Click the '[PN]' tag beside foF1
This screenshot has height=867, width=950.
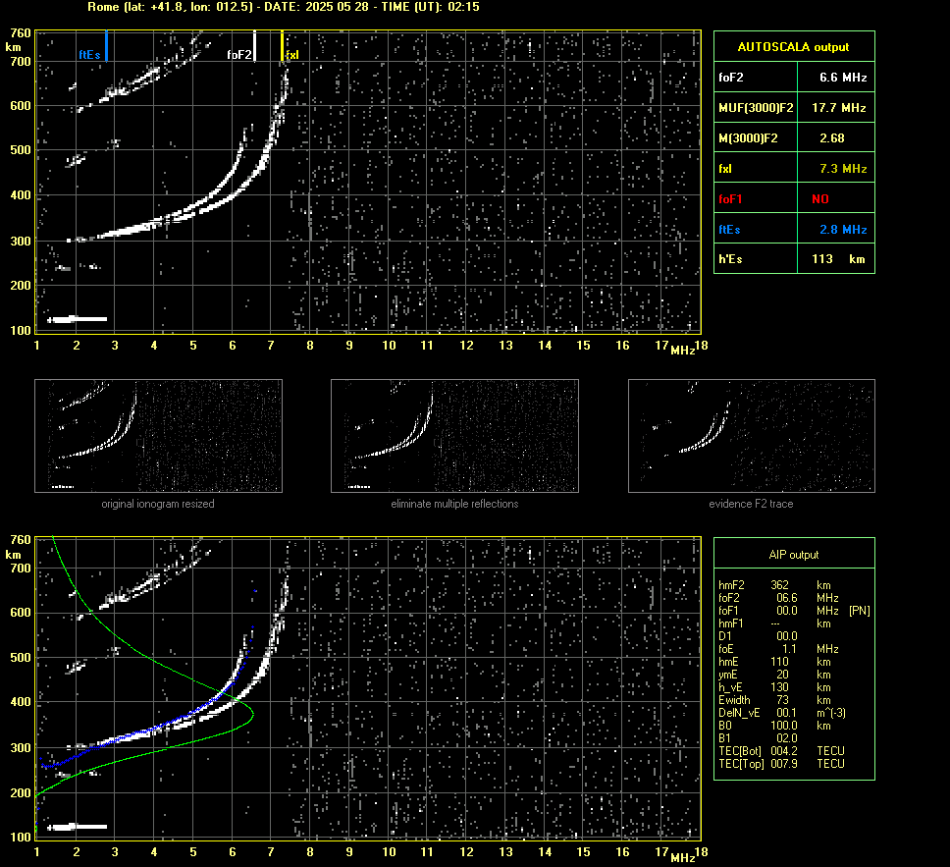click(x=860, y=611)
